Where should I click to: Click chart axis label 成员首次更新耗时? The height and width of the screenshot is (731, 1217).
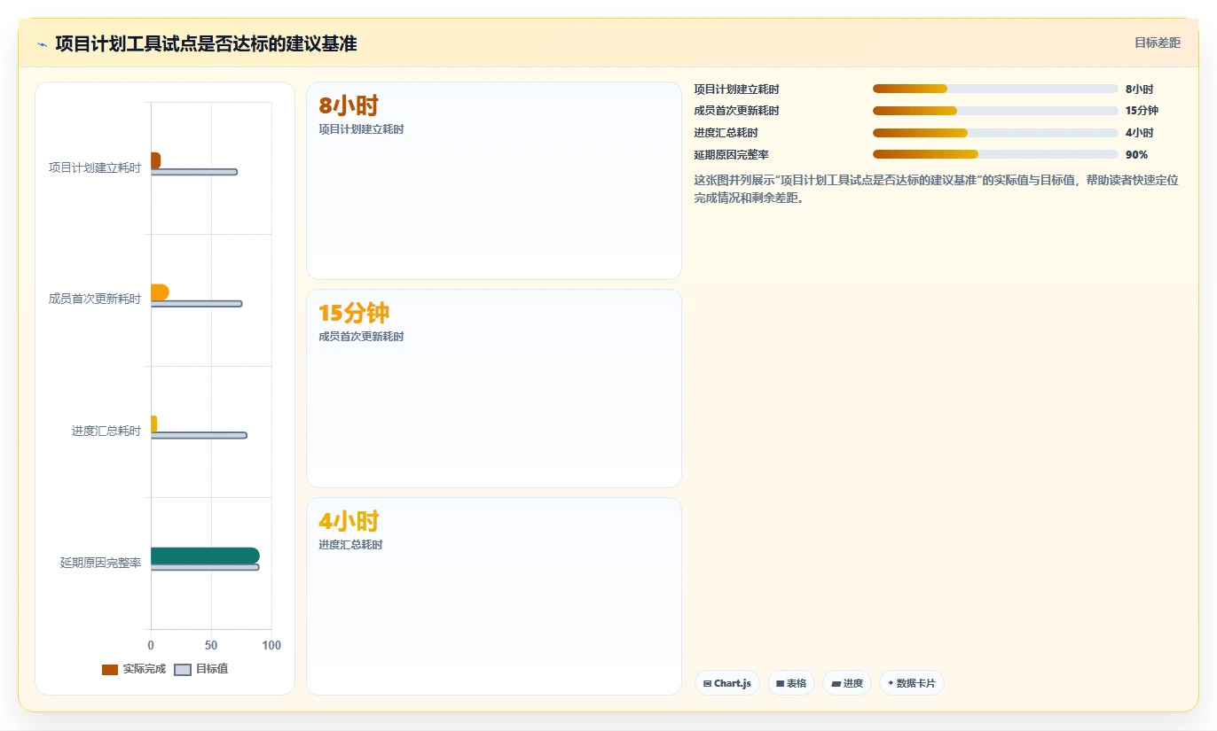coord(95,299)
